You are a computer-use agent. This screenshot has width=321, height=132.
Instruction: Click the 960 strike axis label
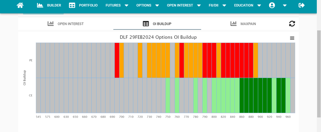[x=288, y=117]
